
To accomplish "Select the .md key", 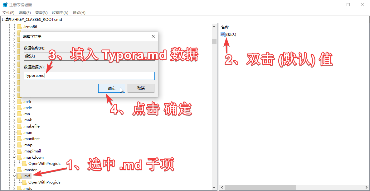I will 27,176.
